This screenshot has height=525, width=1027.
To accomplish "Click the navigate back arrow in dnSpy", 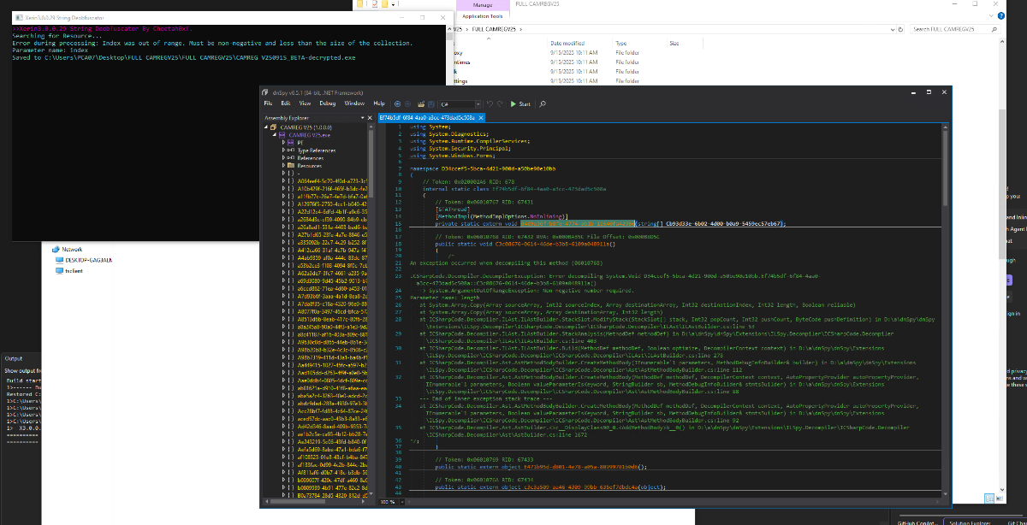I will (x=397, y=103).
